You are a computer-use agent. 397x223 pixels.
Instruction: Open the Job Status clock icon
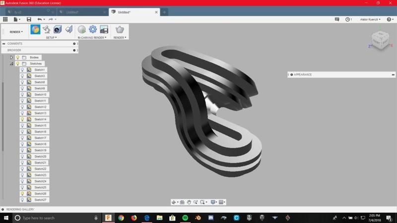[348, 19]
